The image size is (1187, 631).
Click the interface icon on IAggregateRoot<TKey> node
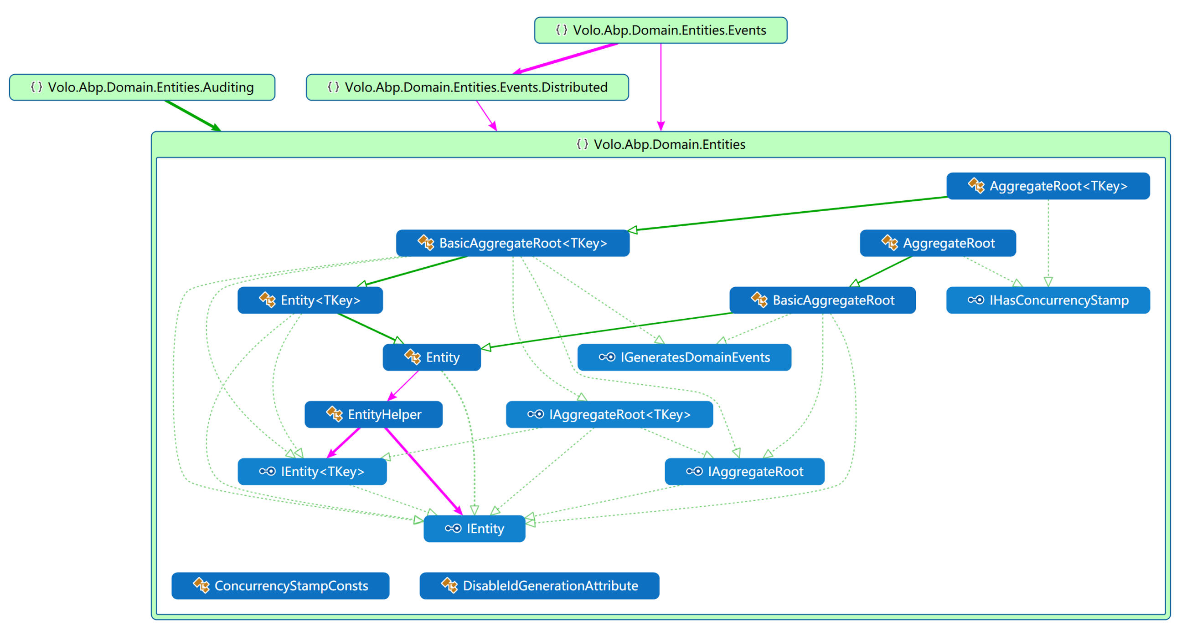536,414
